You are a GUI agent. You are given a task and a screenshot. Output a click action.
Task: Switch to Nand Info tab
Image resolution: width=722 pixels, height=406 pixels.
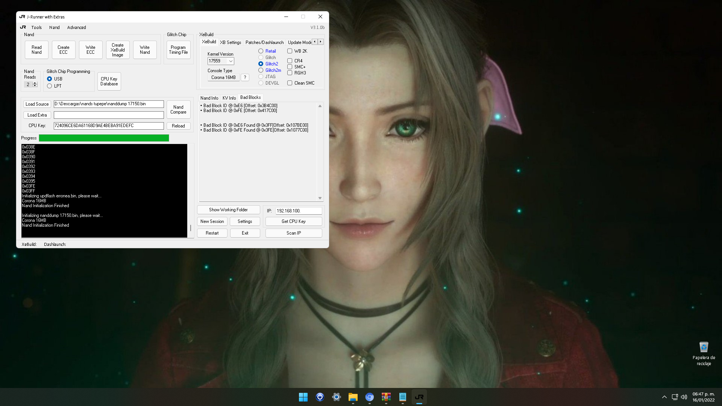[x=209, y=98]
